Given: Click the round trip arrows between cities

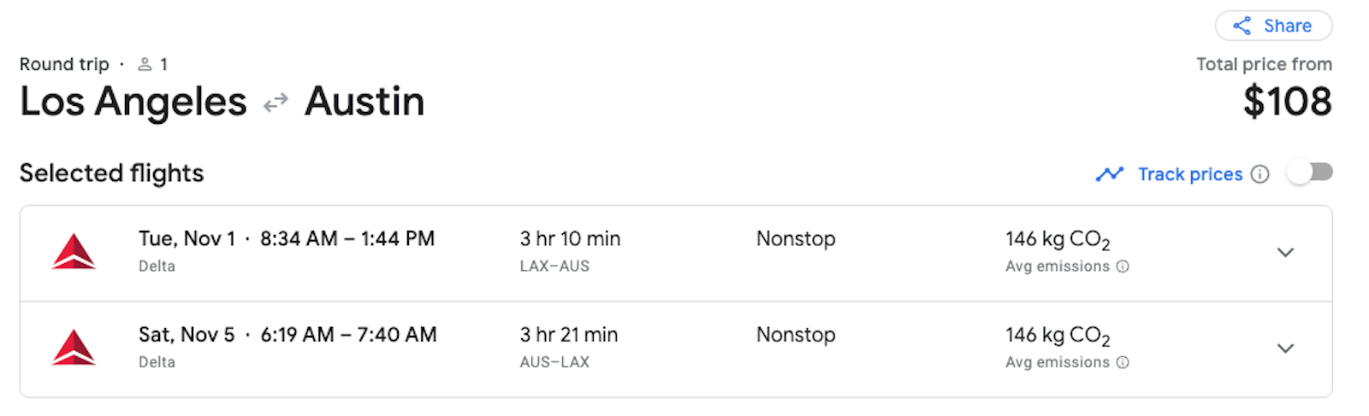Looking at the screenshot, I should coord(276,103).
